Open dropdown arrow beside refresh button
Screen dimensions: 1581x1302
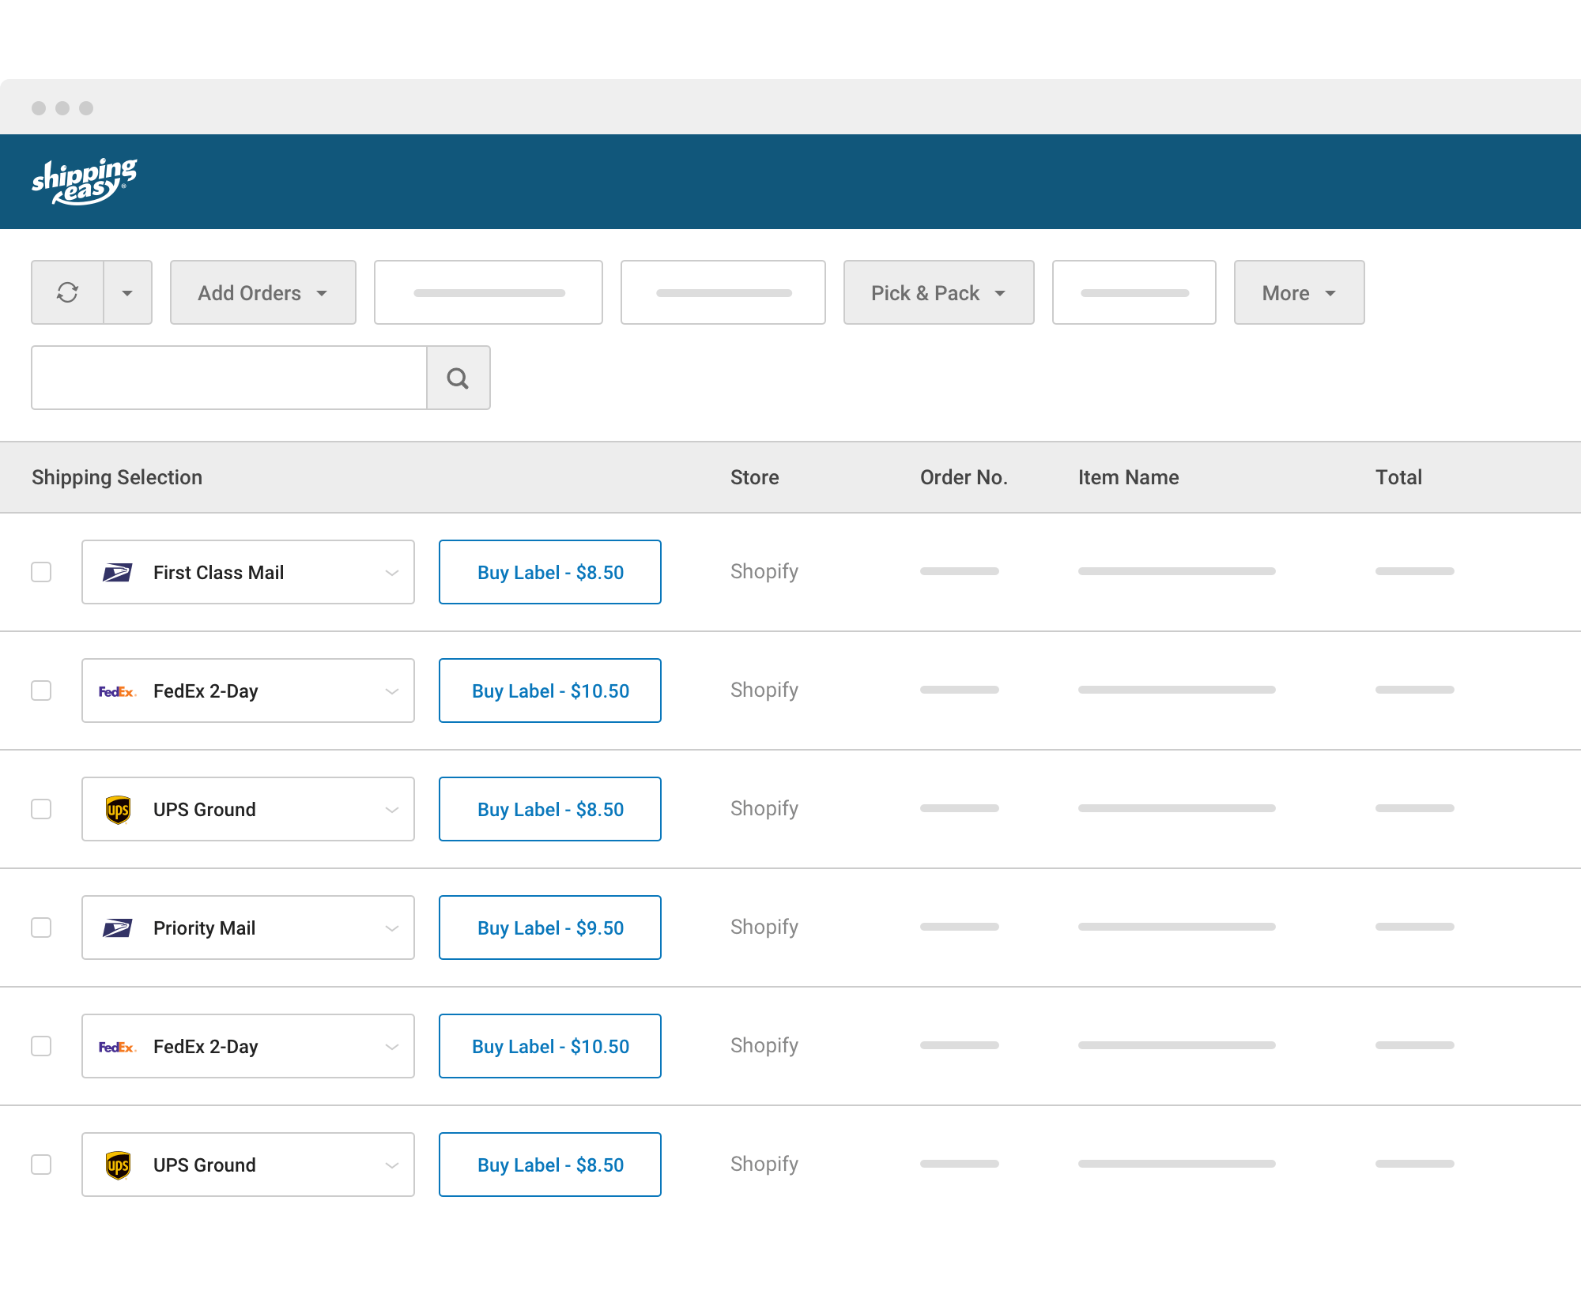point(127,292)
